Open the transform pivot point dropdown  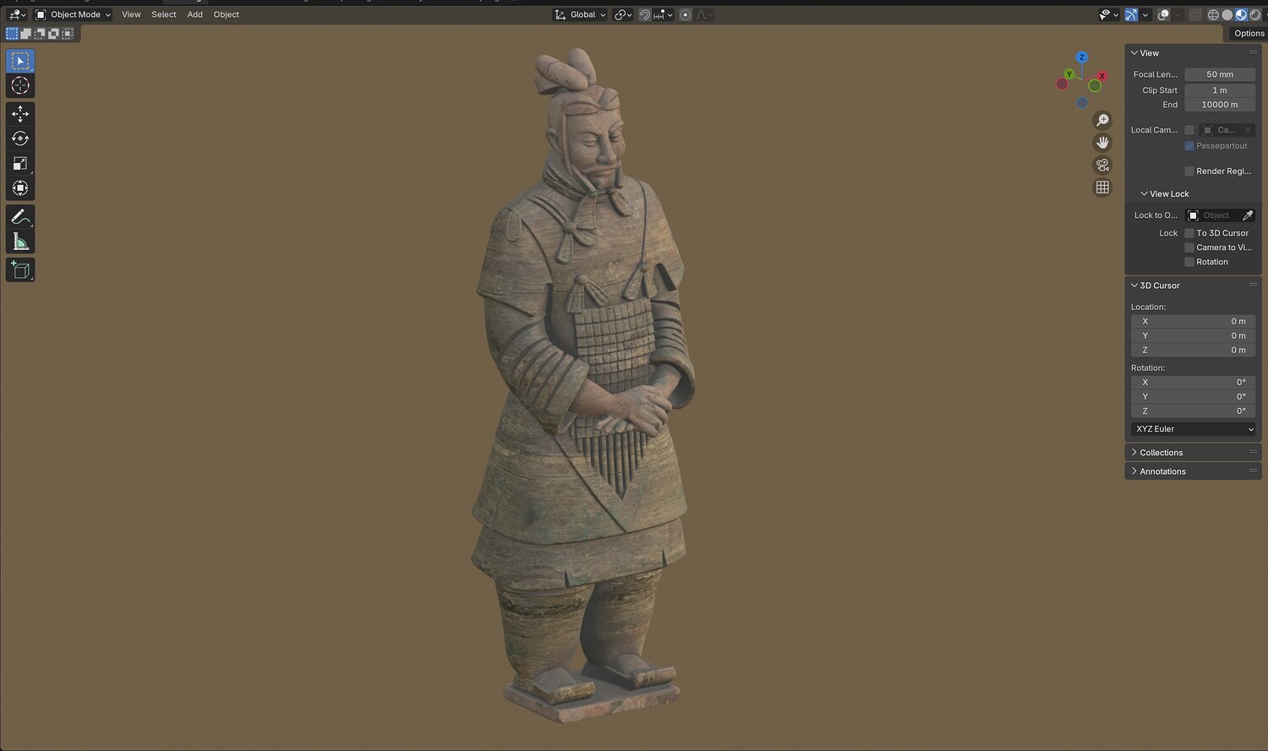(623, 14)
